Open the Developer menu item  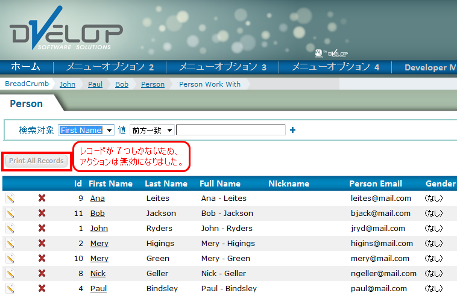click(x=430, y=67)
